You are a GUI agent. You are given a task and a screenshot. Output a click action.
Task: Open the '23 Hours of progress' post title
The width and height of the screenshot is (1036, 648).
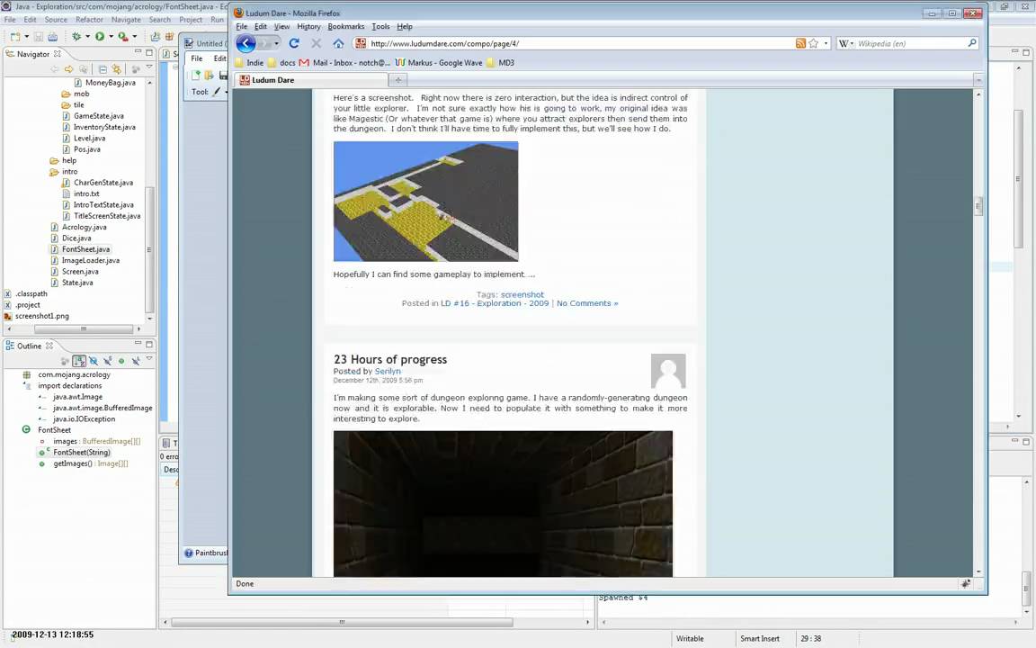click(389, 360)
